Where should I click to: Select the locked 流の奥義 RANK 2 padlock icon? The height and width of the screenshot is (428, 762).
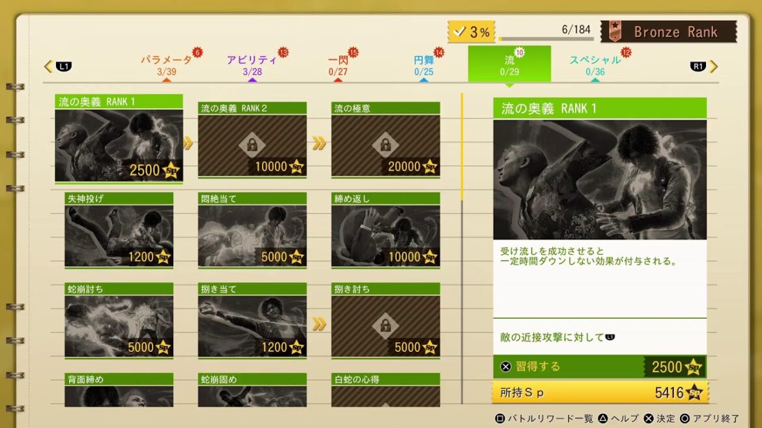click(x=252, y=144)
